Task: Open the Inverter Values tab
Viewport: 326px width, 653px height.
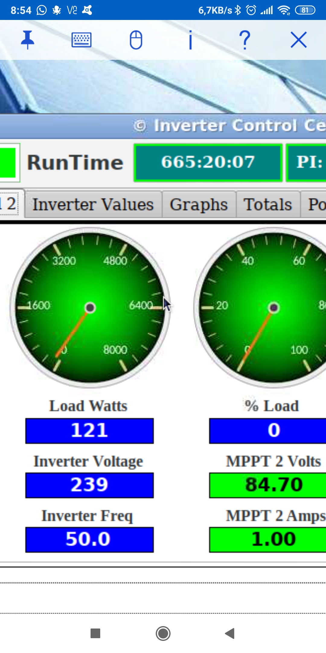Action: 93,204
